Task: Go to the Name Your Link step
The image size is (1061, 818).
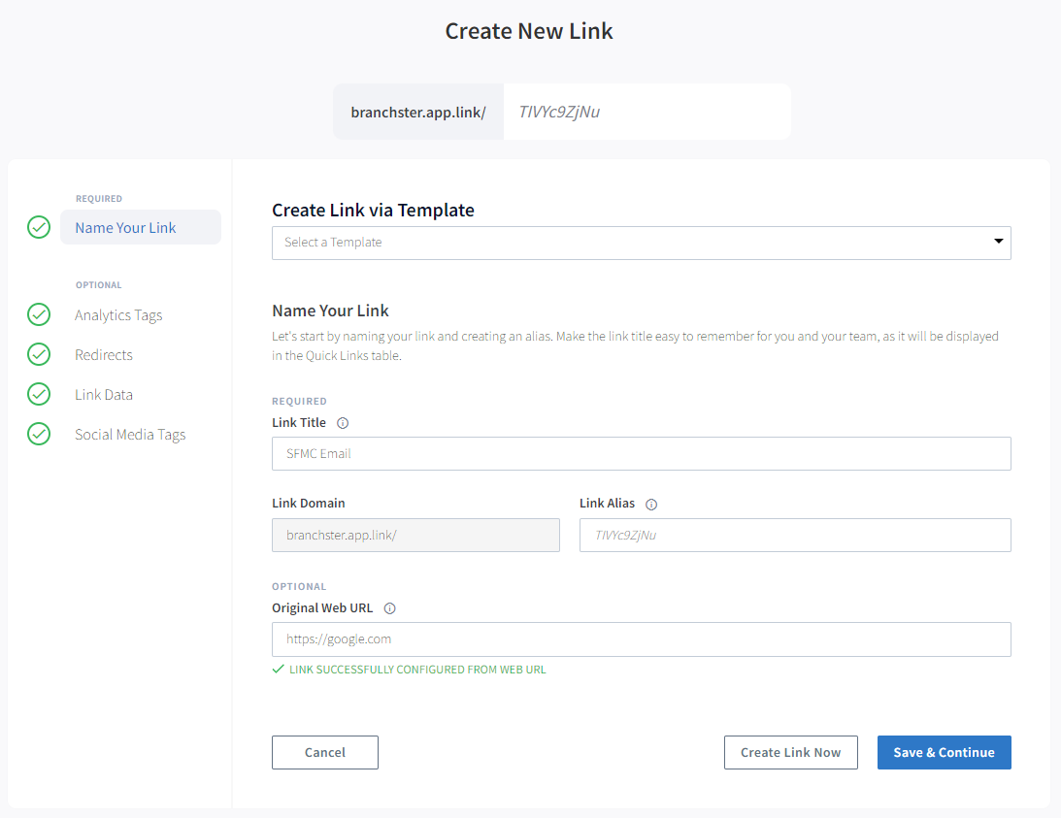Action: tap(141, 227)
